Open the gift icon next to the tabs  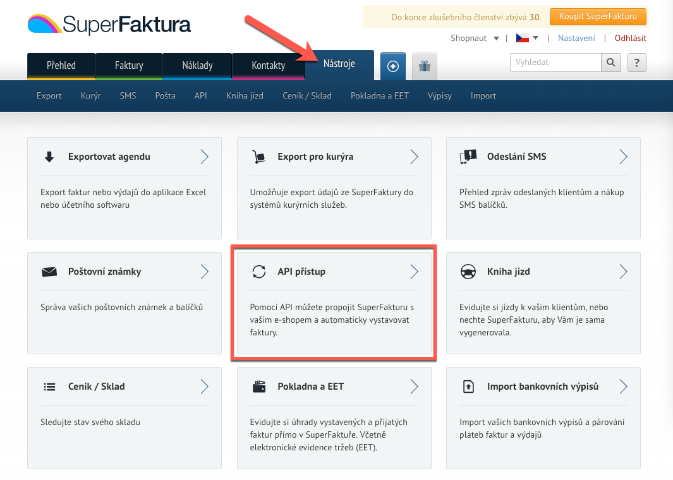pos(423,66)
